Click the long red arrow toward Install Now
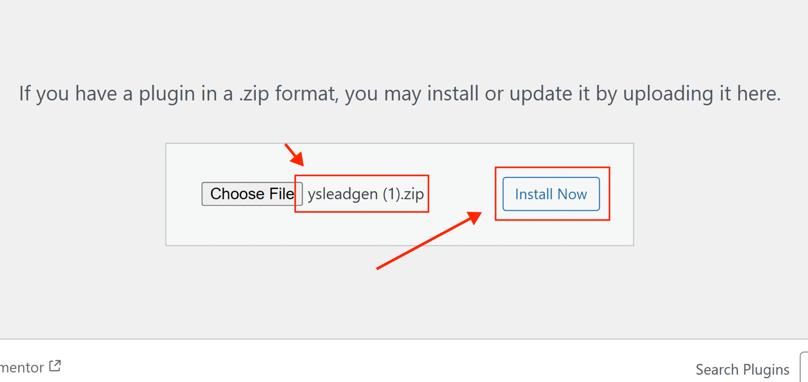 pyautogui.click(x=429, y=241)
